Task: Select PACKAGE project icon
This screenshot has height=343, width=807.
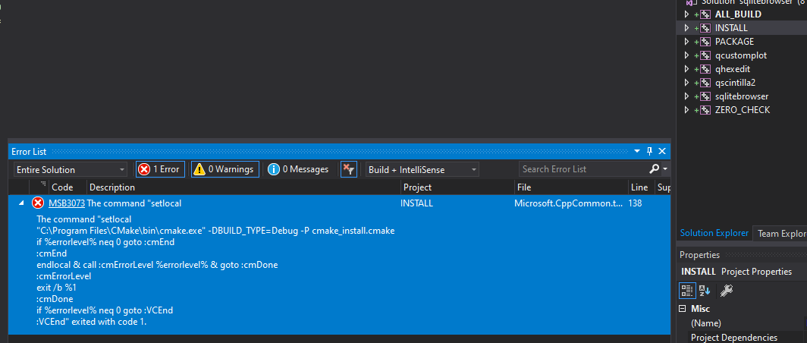Action: click(705, 42)
